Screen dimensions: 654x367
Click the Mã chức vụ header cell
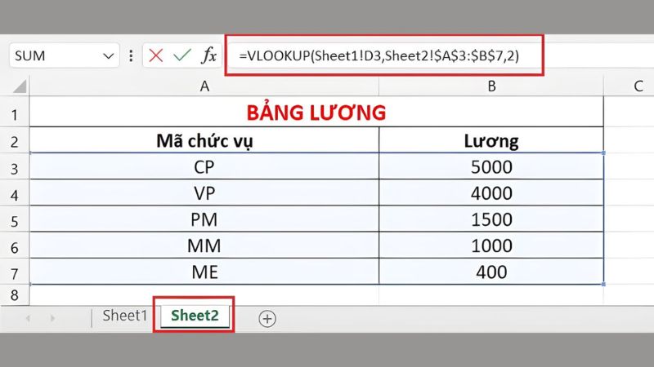click(x=204, y=140)
